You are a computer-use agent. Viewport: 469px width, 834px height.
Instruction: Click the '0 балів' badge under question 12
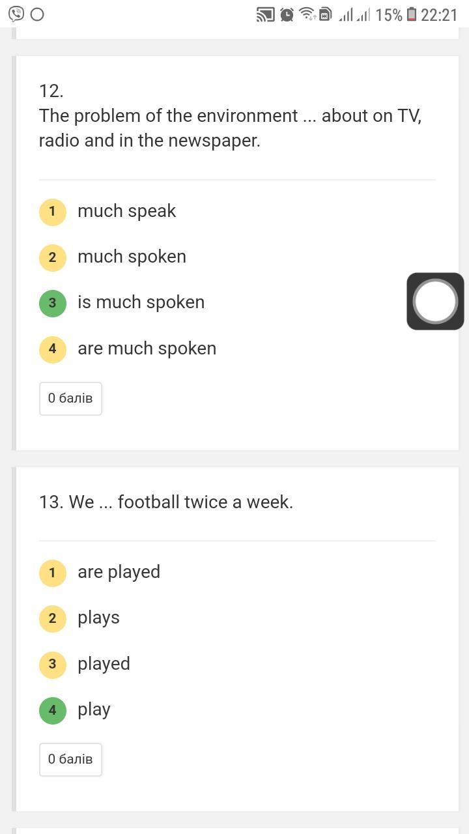(70, 398)
